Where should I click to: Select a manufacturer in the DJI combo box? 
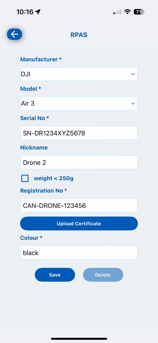79,74
